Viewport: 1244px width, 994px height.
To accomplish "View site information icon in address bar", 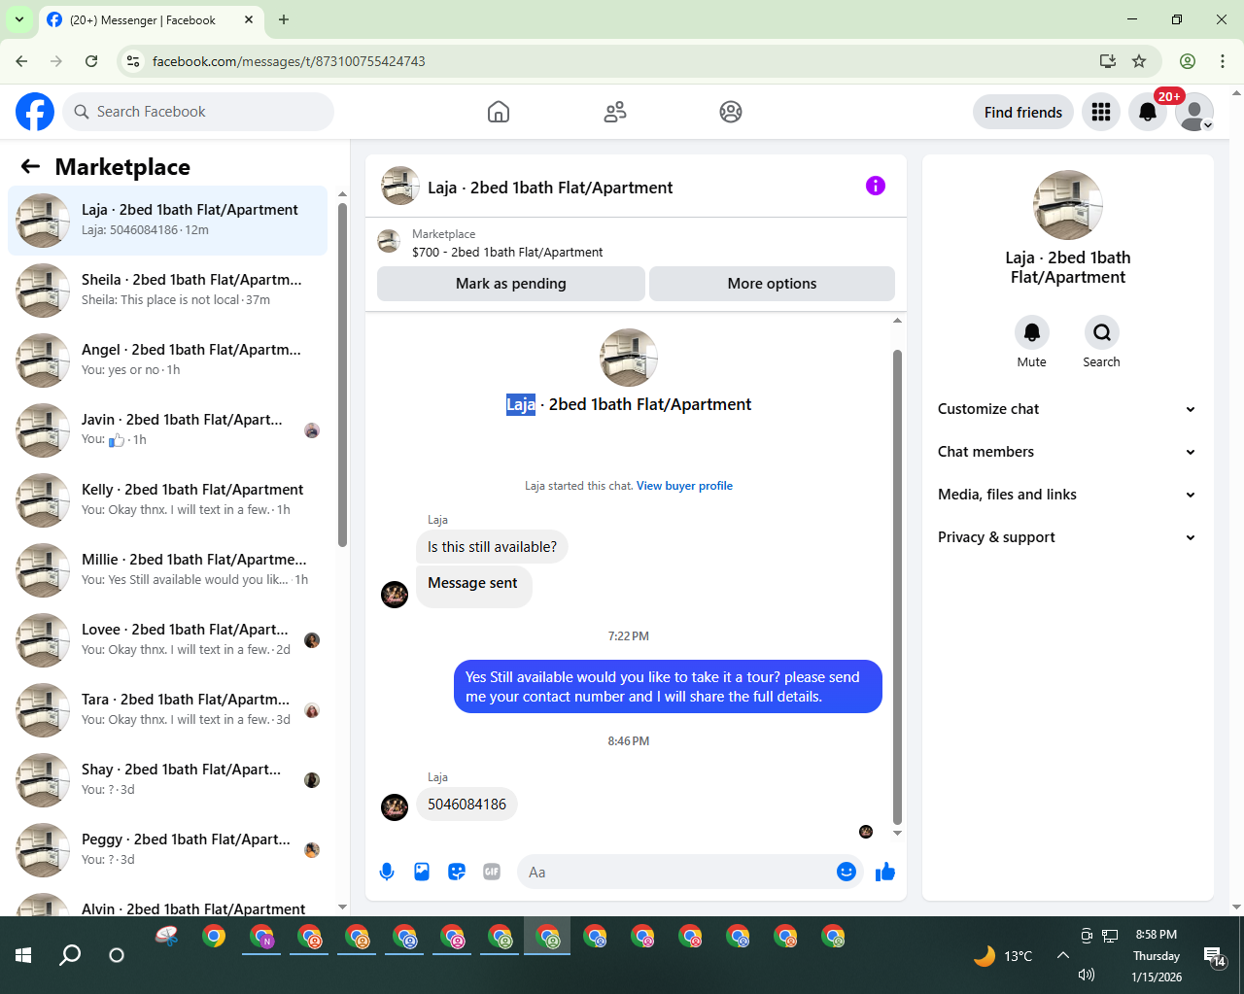I will (134, 61).
